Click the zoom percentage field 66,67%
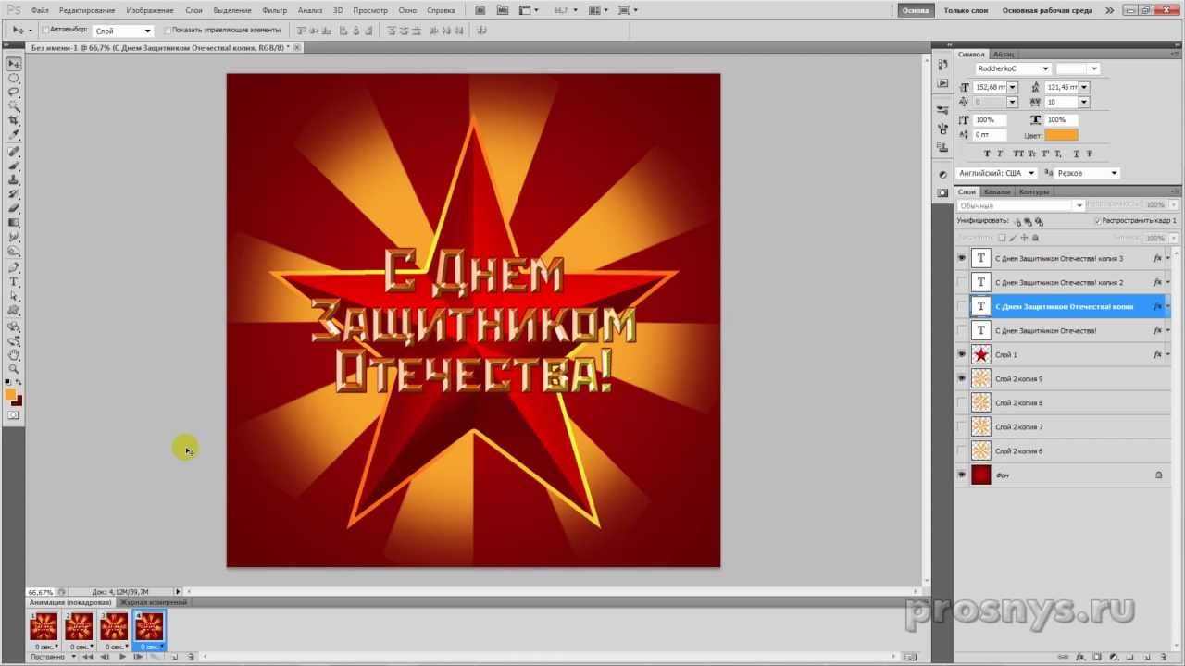The width and height of the screenshot is (1185, 666). tap(41, 592)
